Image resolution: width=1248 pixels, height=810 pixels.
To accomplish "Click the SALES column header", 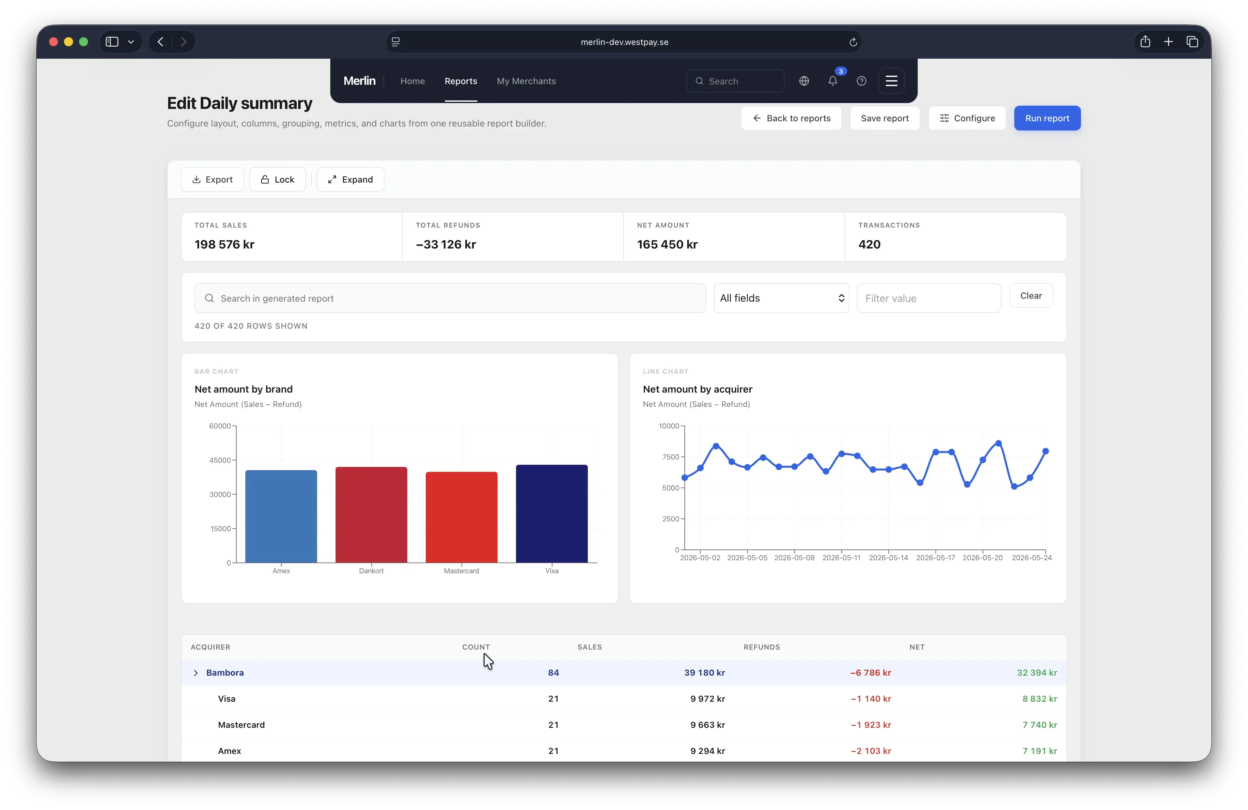I will 589,647.
